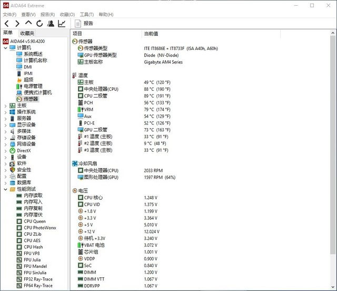Screen dimensions: 337x291
Task: Click scrollbar up arrow in report pane
Action: [333, 33]
